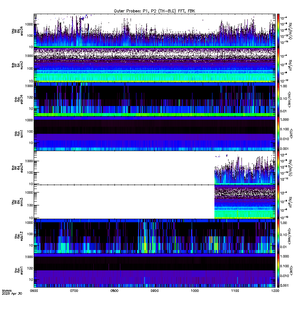Click the thb fbk scm1 panel label
This screenshot has width=294, height=313.
click(19, 133)
